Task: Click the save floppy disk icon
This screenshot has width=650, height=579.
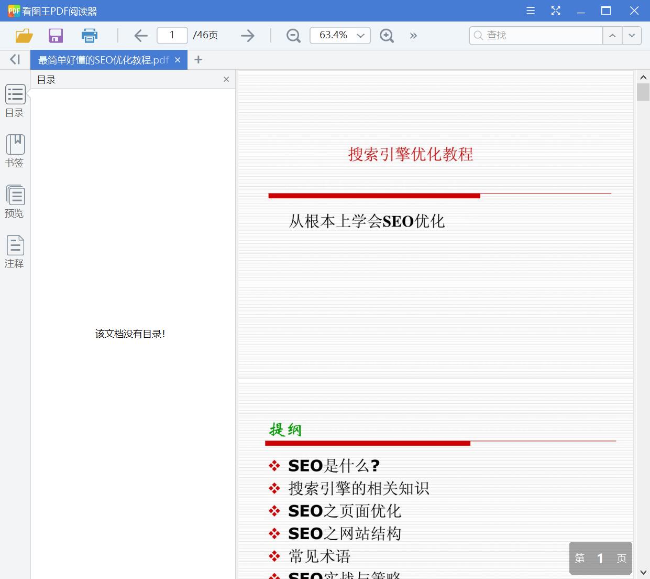Action: tap(56, 36)
